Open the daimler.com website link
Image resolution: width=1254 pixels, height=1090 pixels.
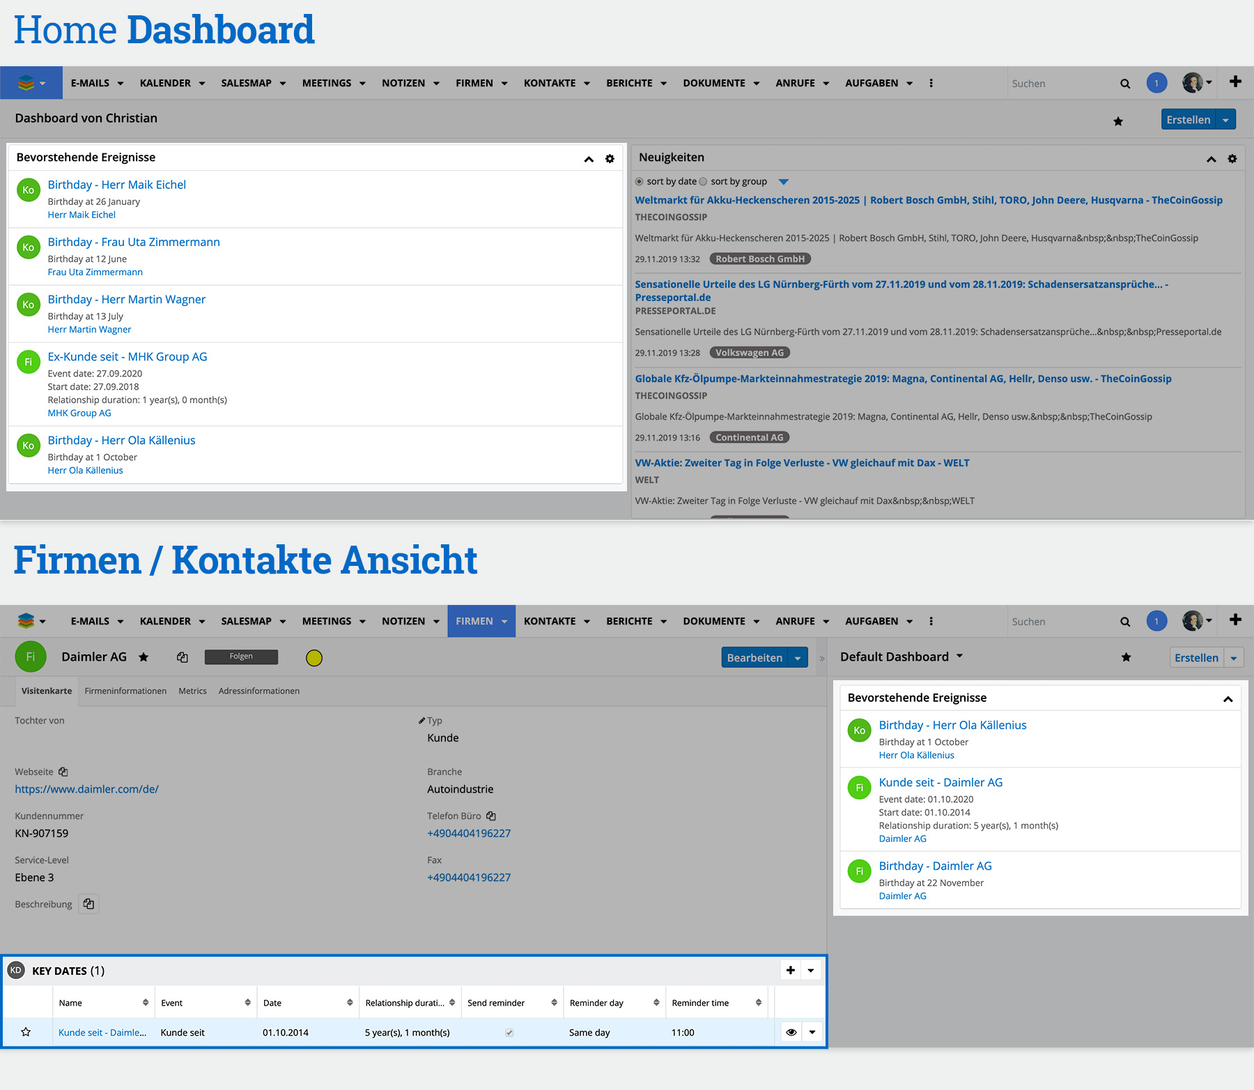pos(87,789)
